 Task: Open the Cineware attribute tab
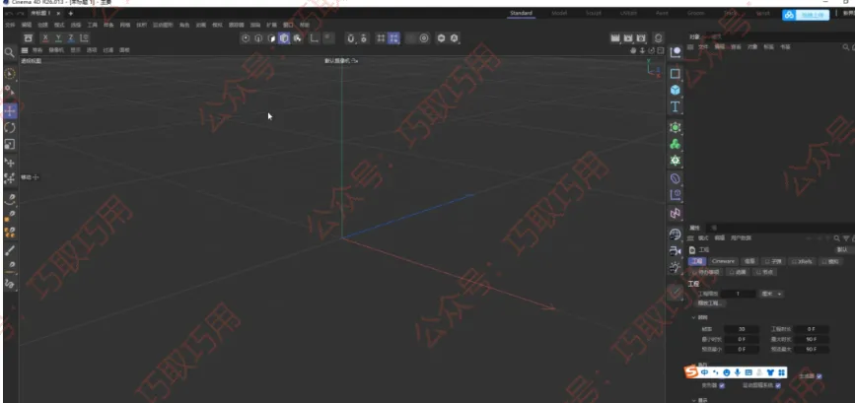[723, 261]
